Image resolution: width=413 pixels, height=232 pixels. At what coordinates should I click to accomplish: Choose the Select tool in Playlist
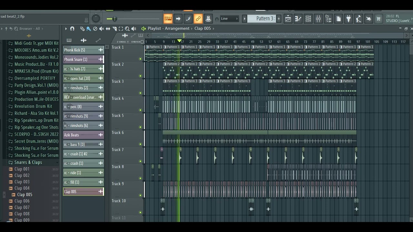121,29
